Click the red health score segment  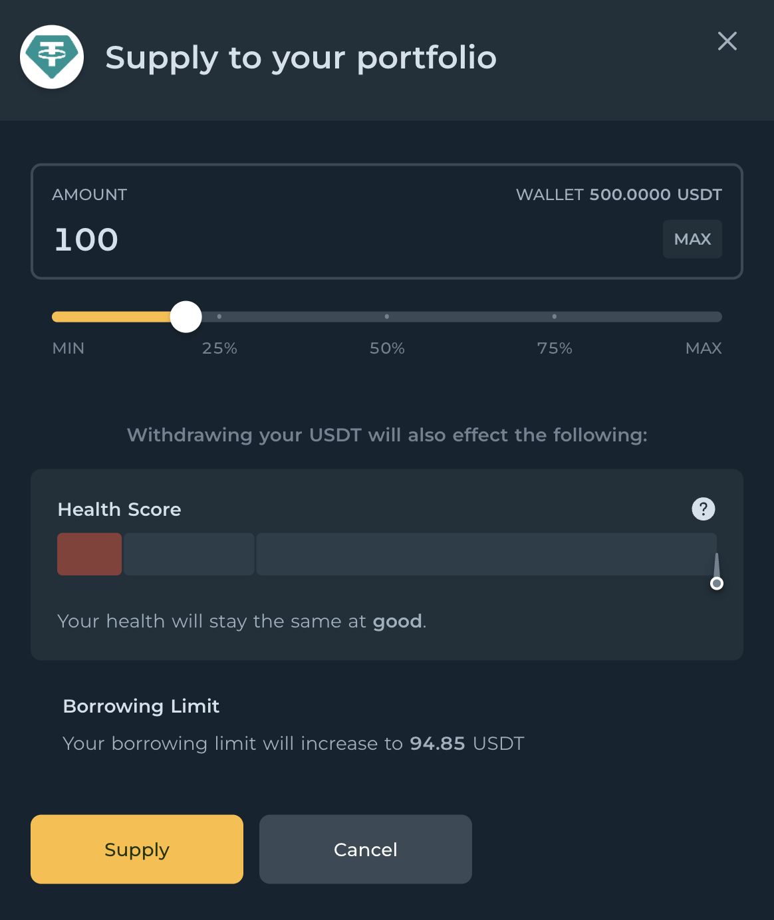[90, 554]
